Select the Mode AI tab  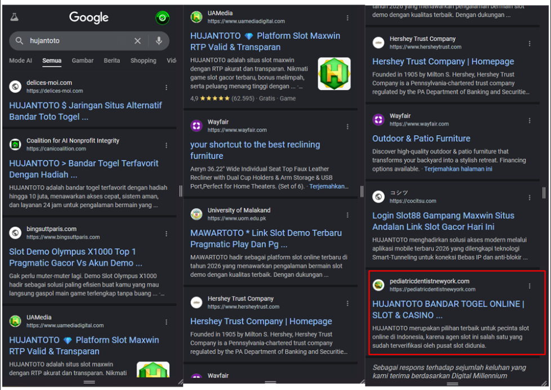20,61
